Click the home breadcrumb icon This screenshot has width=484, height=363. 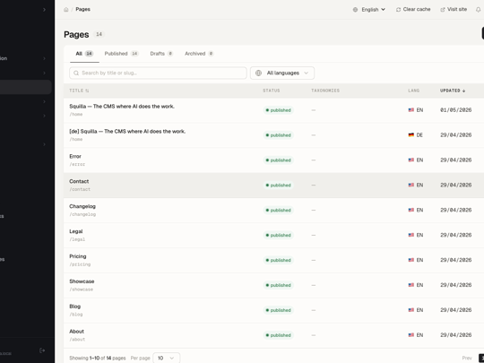[65, 10]
